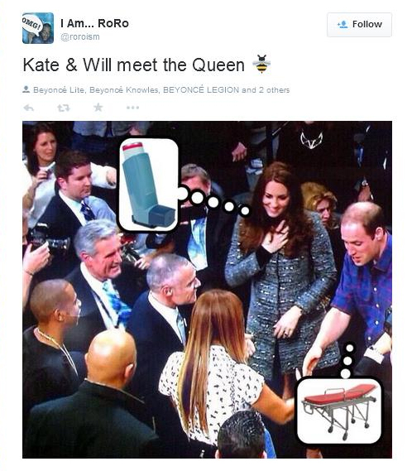Open the OMG profile avatar
412x471 pixels.
point(38,28)
